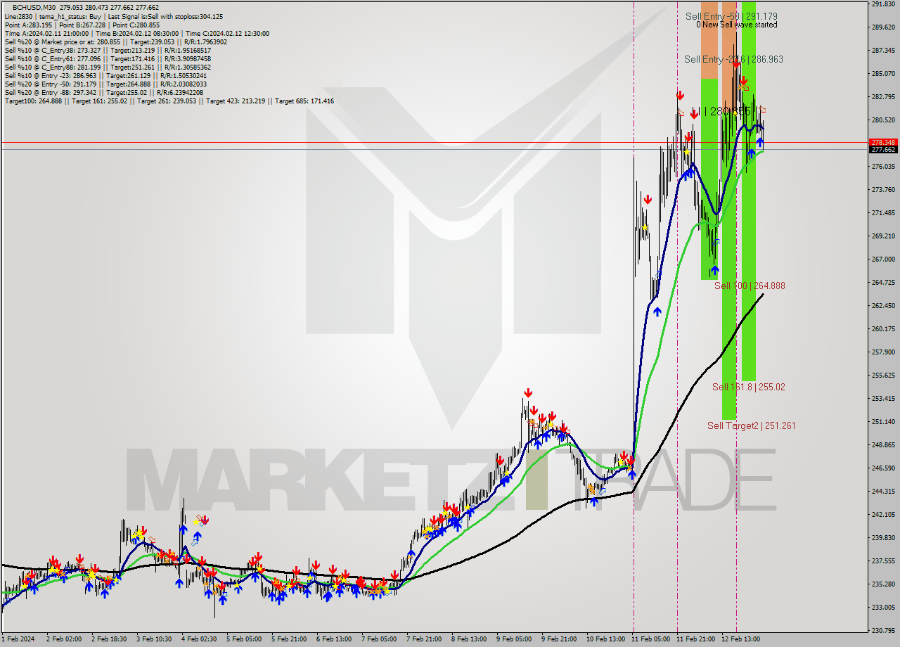Click the 230.795 price axis label
The height and width of the screenshot is (647, 900).
pyautogui.click(x=883, y=630)
